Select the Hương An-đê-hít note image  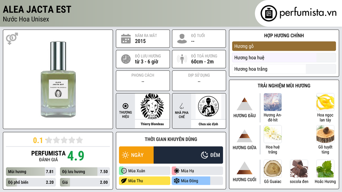[273, 102]
